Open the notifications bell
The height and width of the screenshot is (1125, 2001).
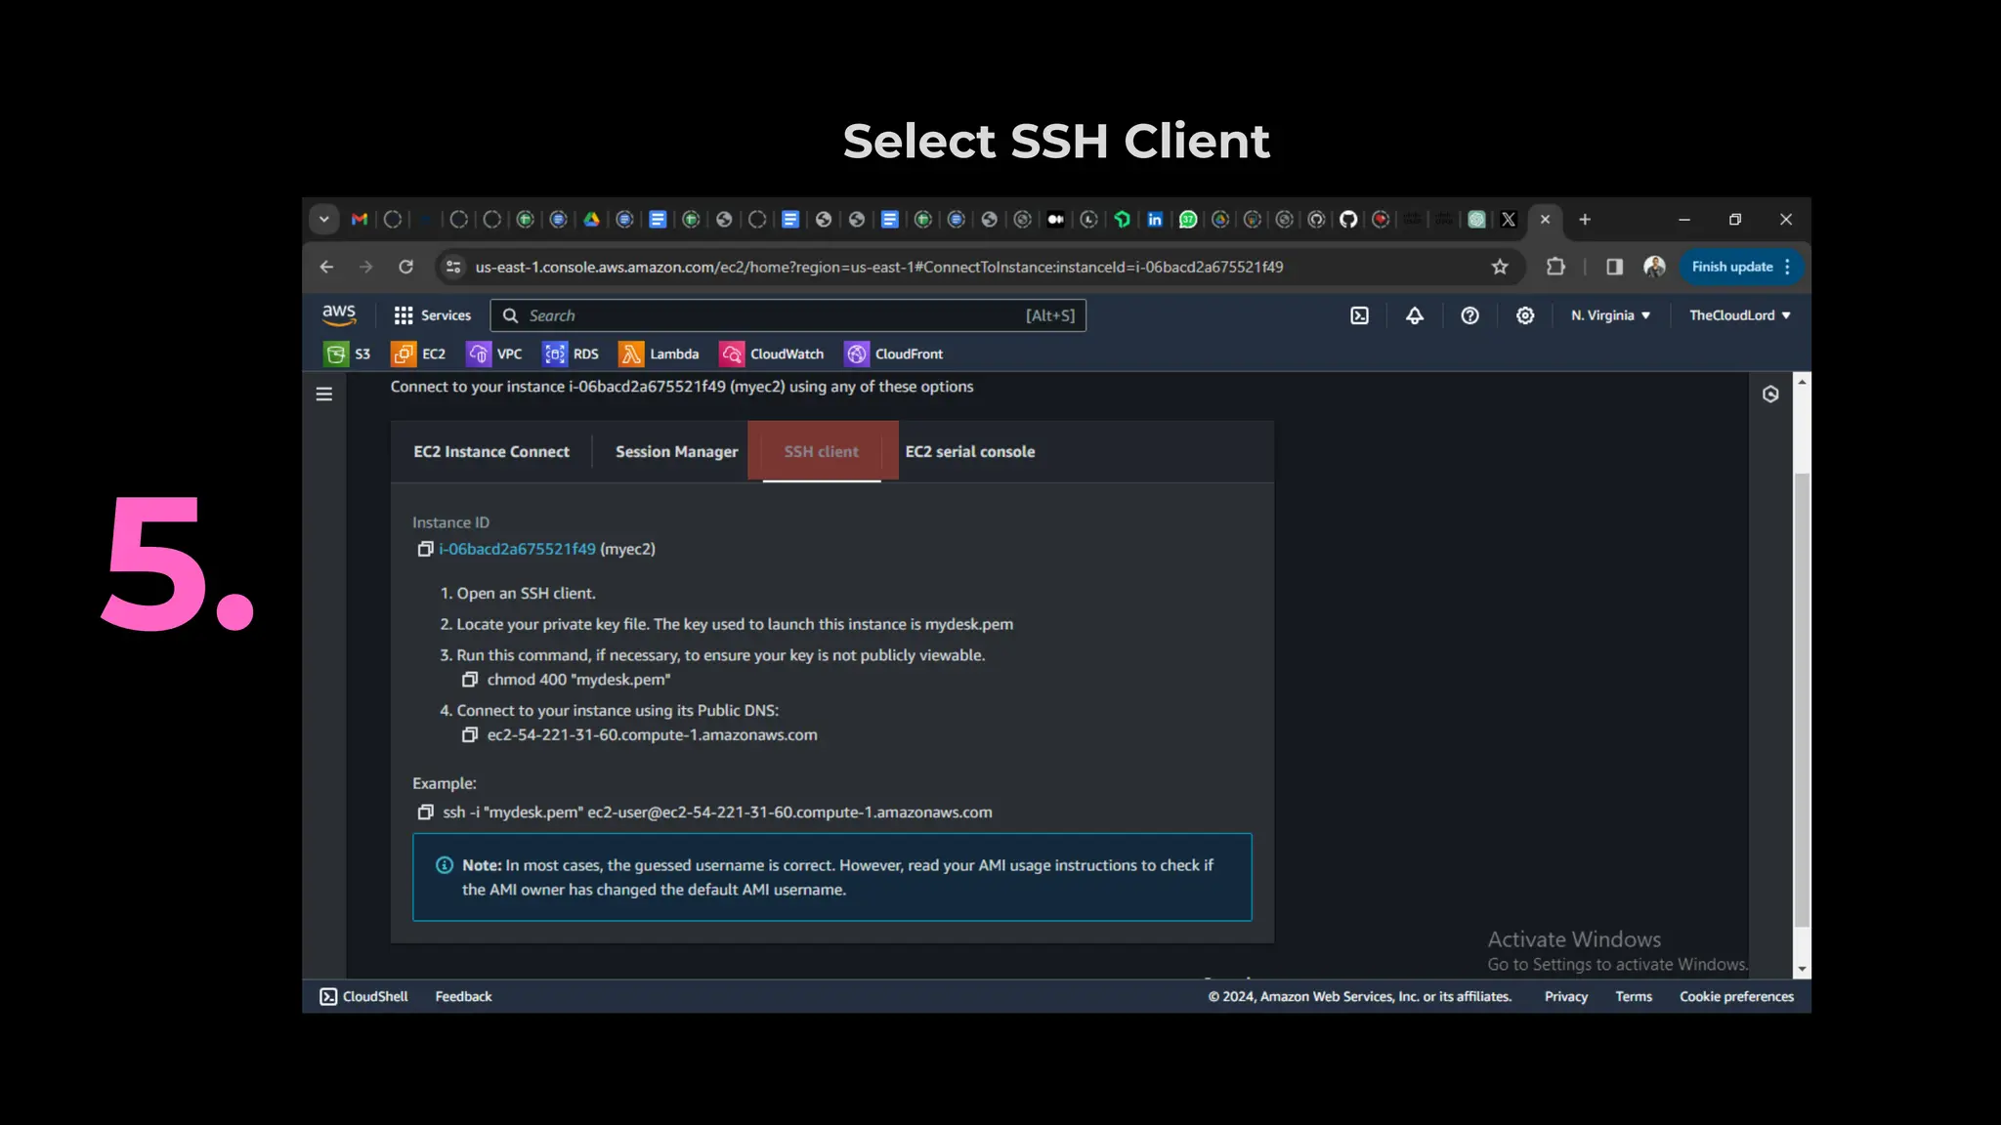(x=1414, y=315)
